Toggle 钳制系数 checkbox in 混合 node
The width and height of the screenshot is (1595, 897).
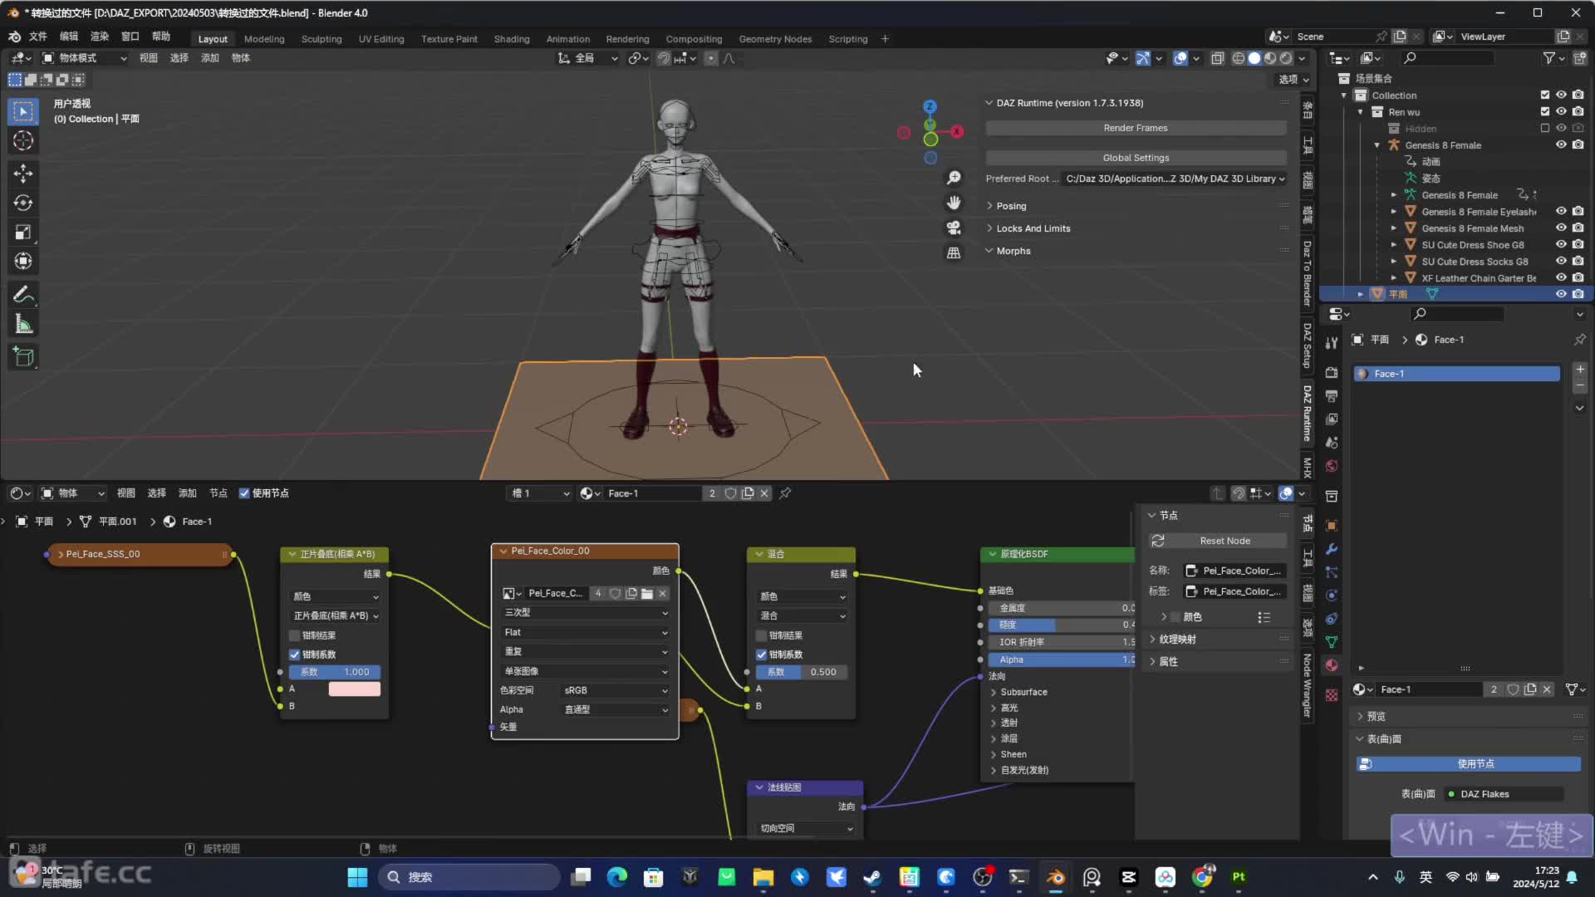[x=761, y=654]
